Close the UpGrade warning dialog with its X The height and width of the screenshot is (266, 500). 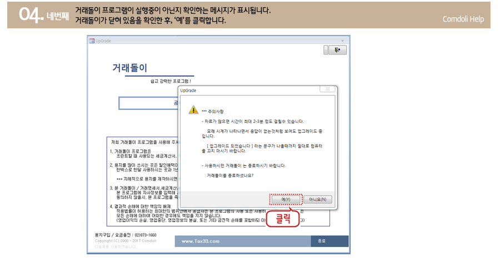point(328,89)
